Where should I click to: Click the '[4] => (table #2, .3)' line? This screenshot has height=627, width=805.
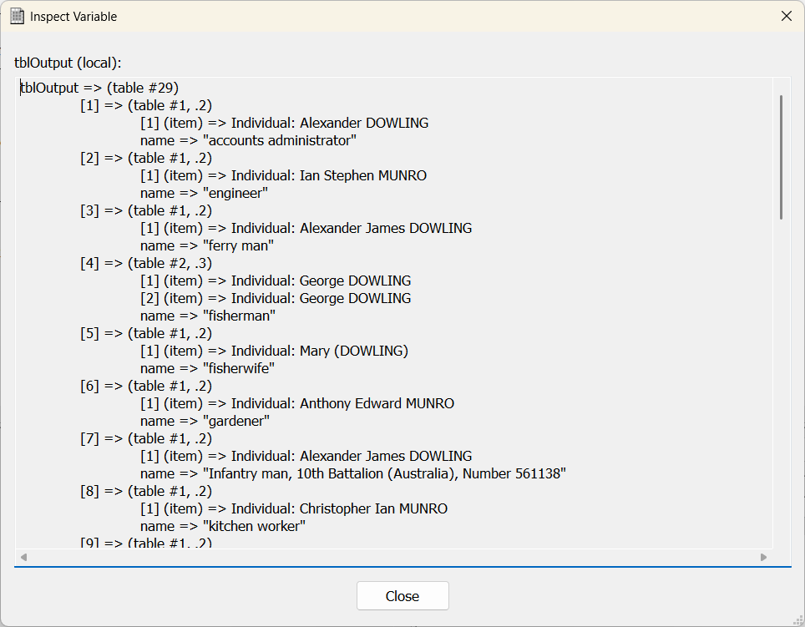pyautogui.click(x=146, y=263)
